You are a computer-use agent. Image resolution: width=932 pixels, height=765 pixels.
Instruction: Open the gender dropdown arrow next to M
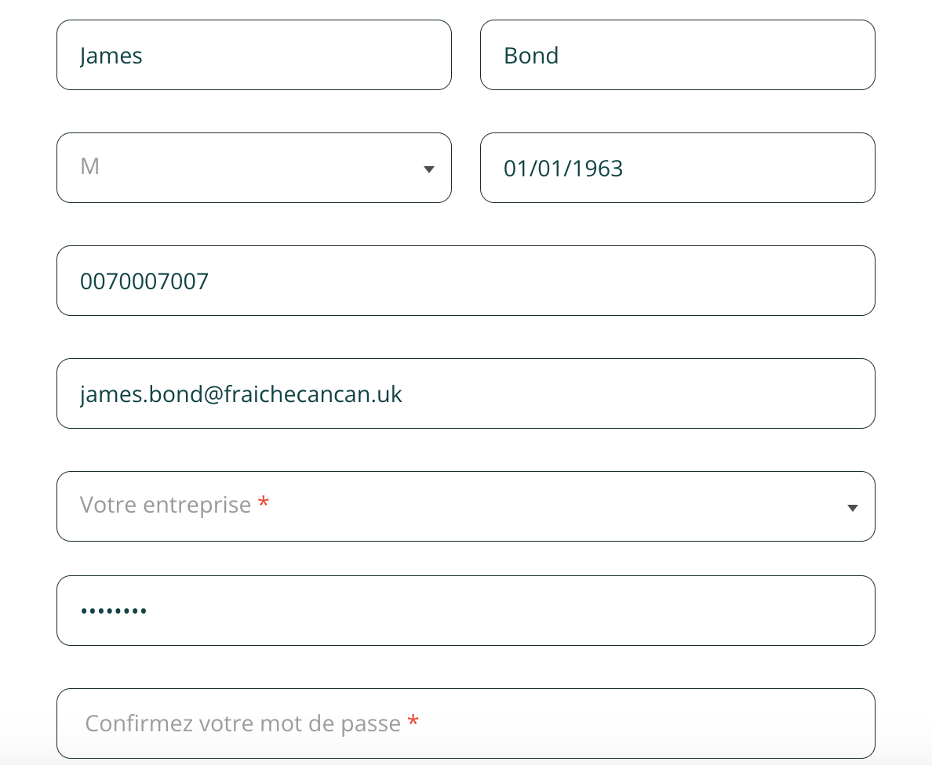pos(428,169)
